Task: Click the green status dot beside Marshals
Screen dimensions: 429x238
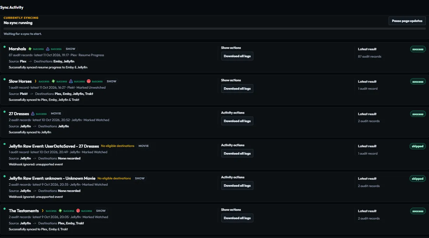Action: [x=5, y=46]
